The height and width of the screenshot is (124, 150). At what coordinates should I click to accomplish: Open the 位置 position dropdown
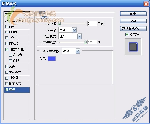[x=74, y=30]
